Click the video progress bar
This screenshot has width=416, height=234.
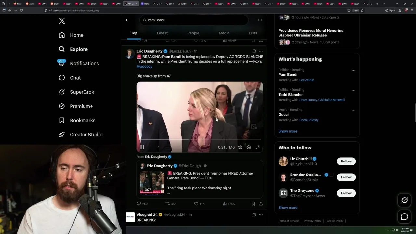[200, 140]
